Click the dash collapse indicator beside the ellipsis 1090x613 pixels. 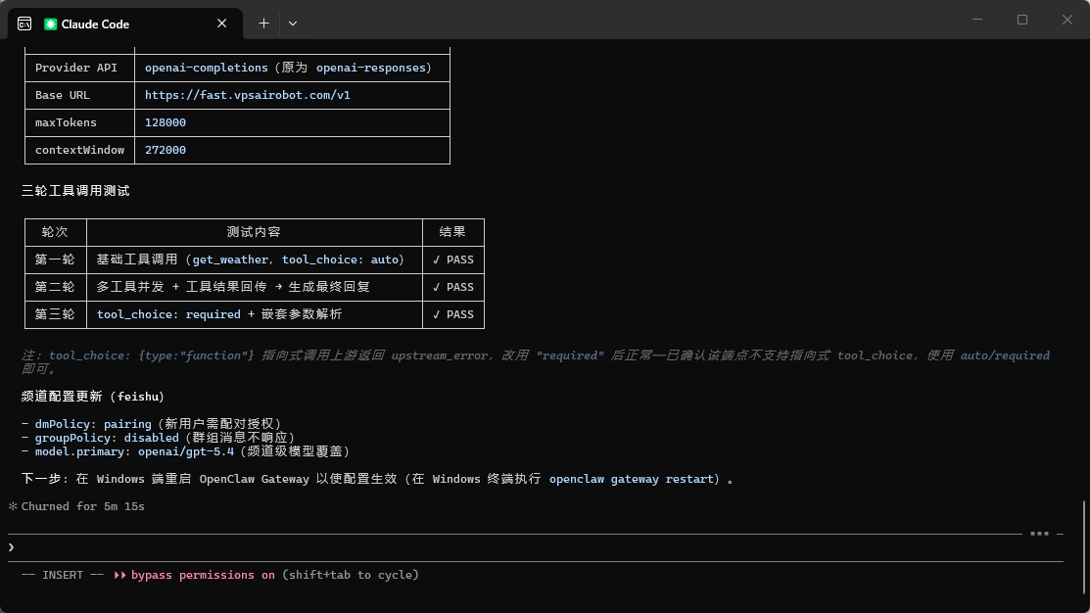coord(1060,535)
